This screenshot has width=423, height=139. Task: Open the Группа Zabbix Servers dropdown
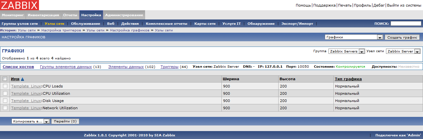[x=346, y=52]
